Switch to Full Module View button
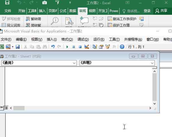Image resolution: width=172 pixels, height=137 pixels. pyautogui.click(x=6, y=108)
